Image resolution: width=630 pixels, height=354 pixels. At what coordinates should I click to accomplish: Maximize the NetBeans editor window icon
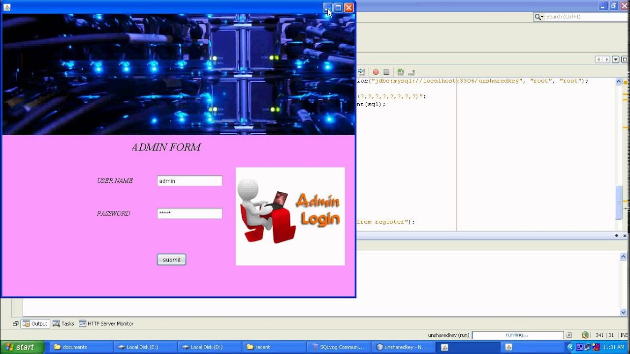coord(624,59)
